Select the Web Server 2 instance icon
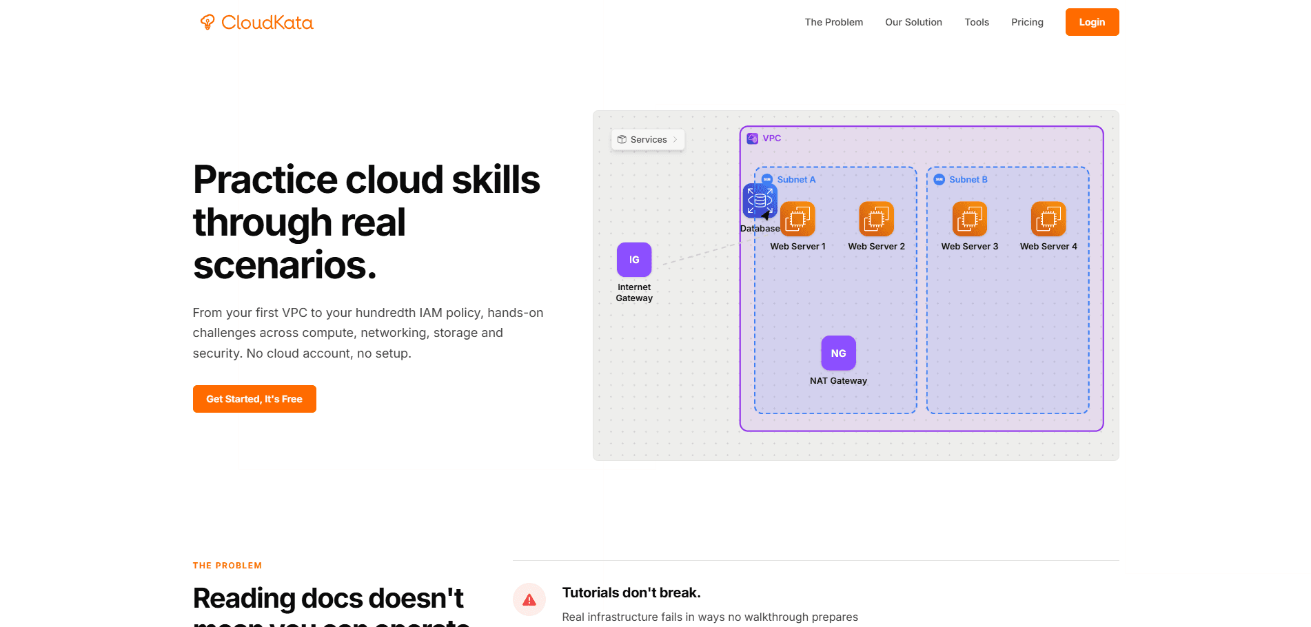The height and width of the screenshot is (627, 1311). coord(876,219)
